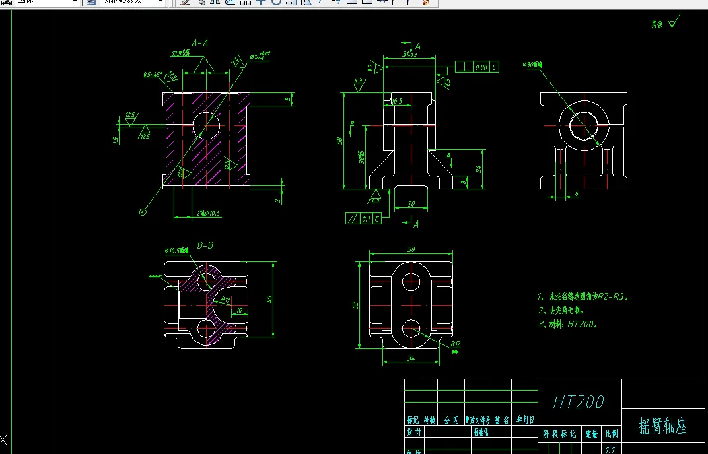Click the φ16 tolerance dimension in A-A view
The height and width of the screenshot is (454, 708).
[259, 57]
